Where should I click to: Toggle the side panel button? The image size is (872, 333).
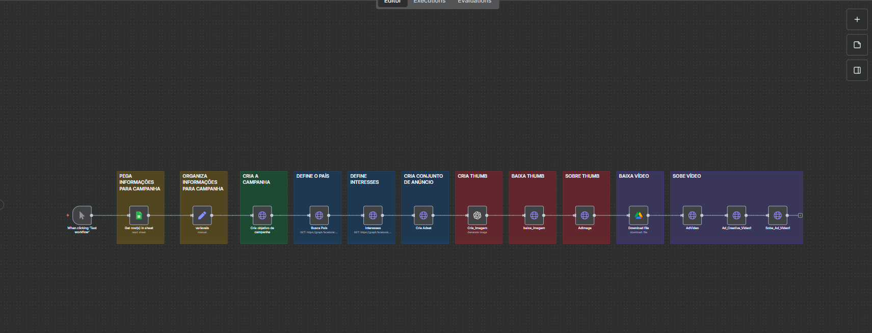tap(857, 70)
